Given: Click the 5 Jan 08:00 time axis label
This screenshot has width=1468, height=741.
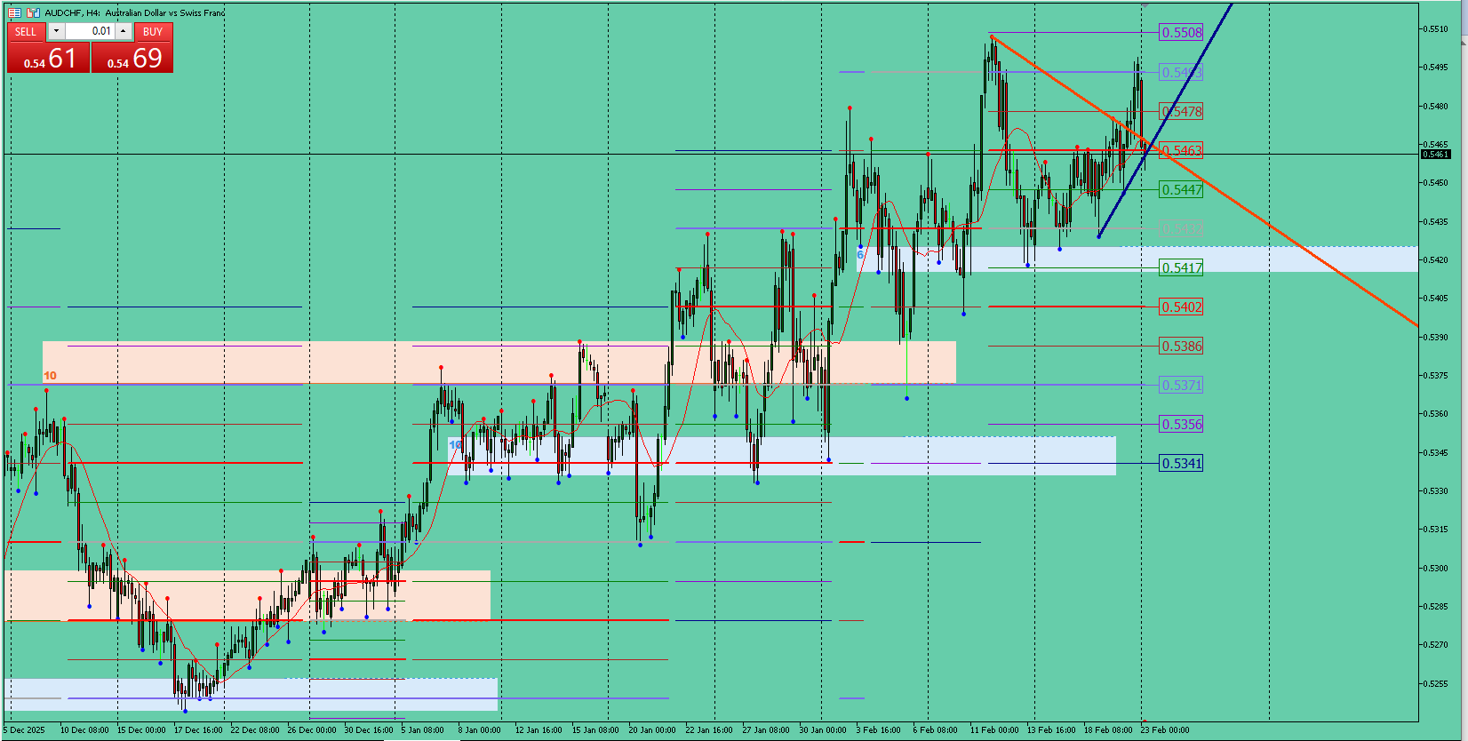Looking at the screenshot, I should 422,730.
